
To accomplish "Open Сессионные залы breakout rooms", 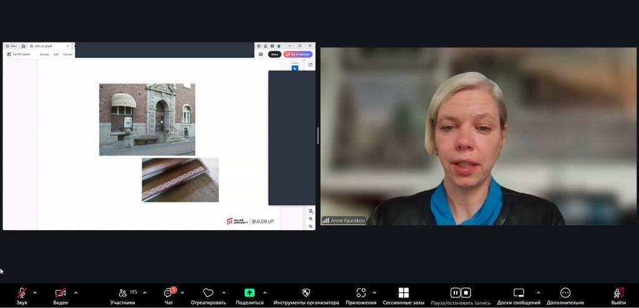I will click(403, 293).
